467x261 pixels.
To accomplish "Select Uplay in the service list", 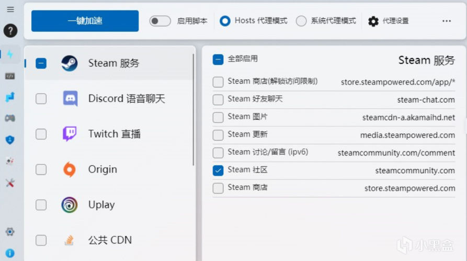I will 110,205.
